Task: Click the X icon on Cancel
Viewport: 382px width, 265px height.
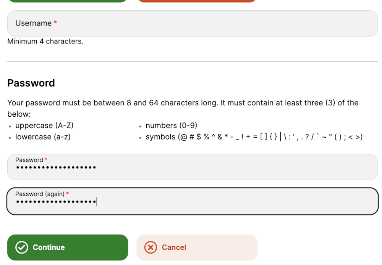Action: pos(151,247)
